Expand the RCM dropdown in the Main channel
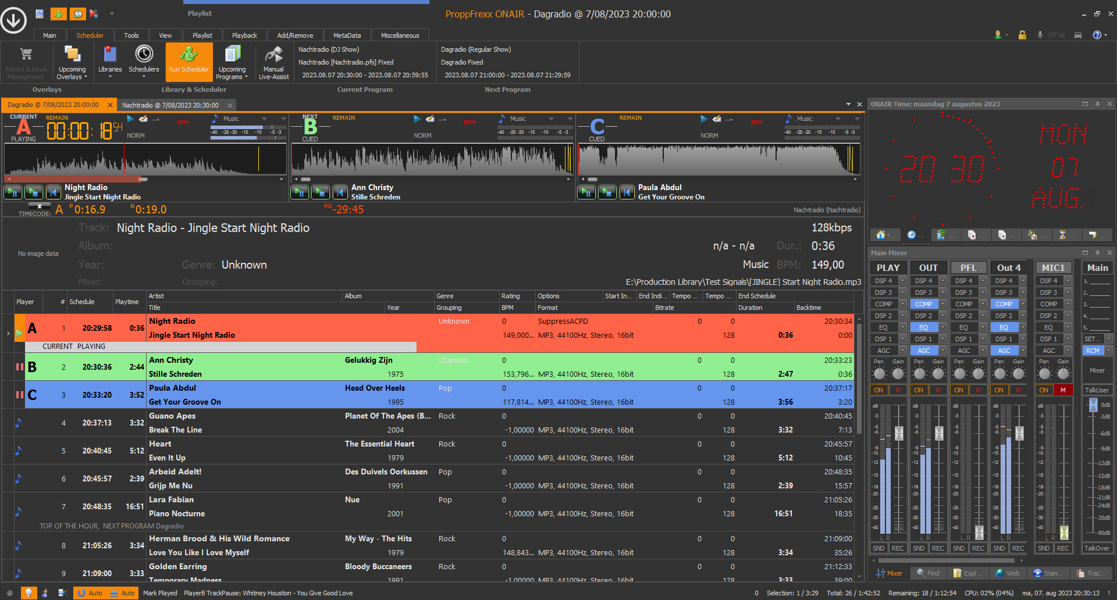 pos(1108,351)
